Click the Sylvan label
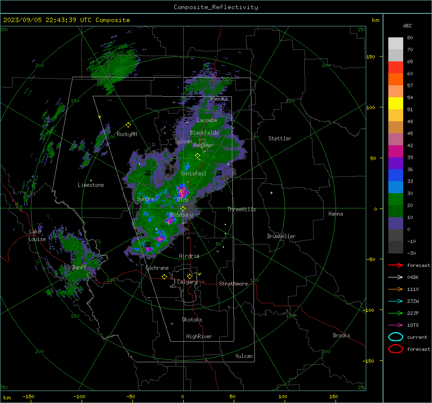Screen dimensions: 432x403 [x=183, y=141]
